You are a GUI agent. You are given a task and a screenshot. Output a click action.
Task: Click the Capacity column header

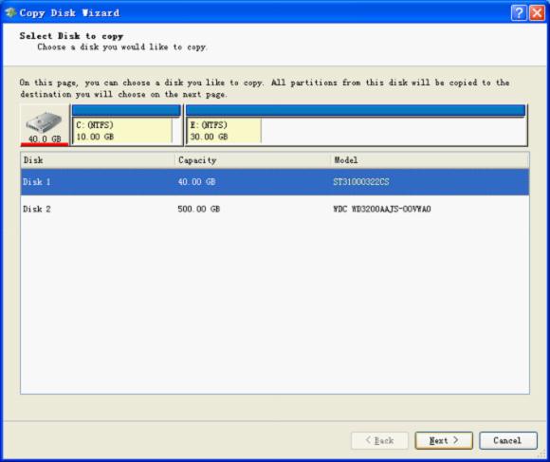pos(252,160)
